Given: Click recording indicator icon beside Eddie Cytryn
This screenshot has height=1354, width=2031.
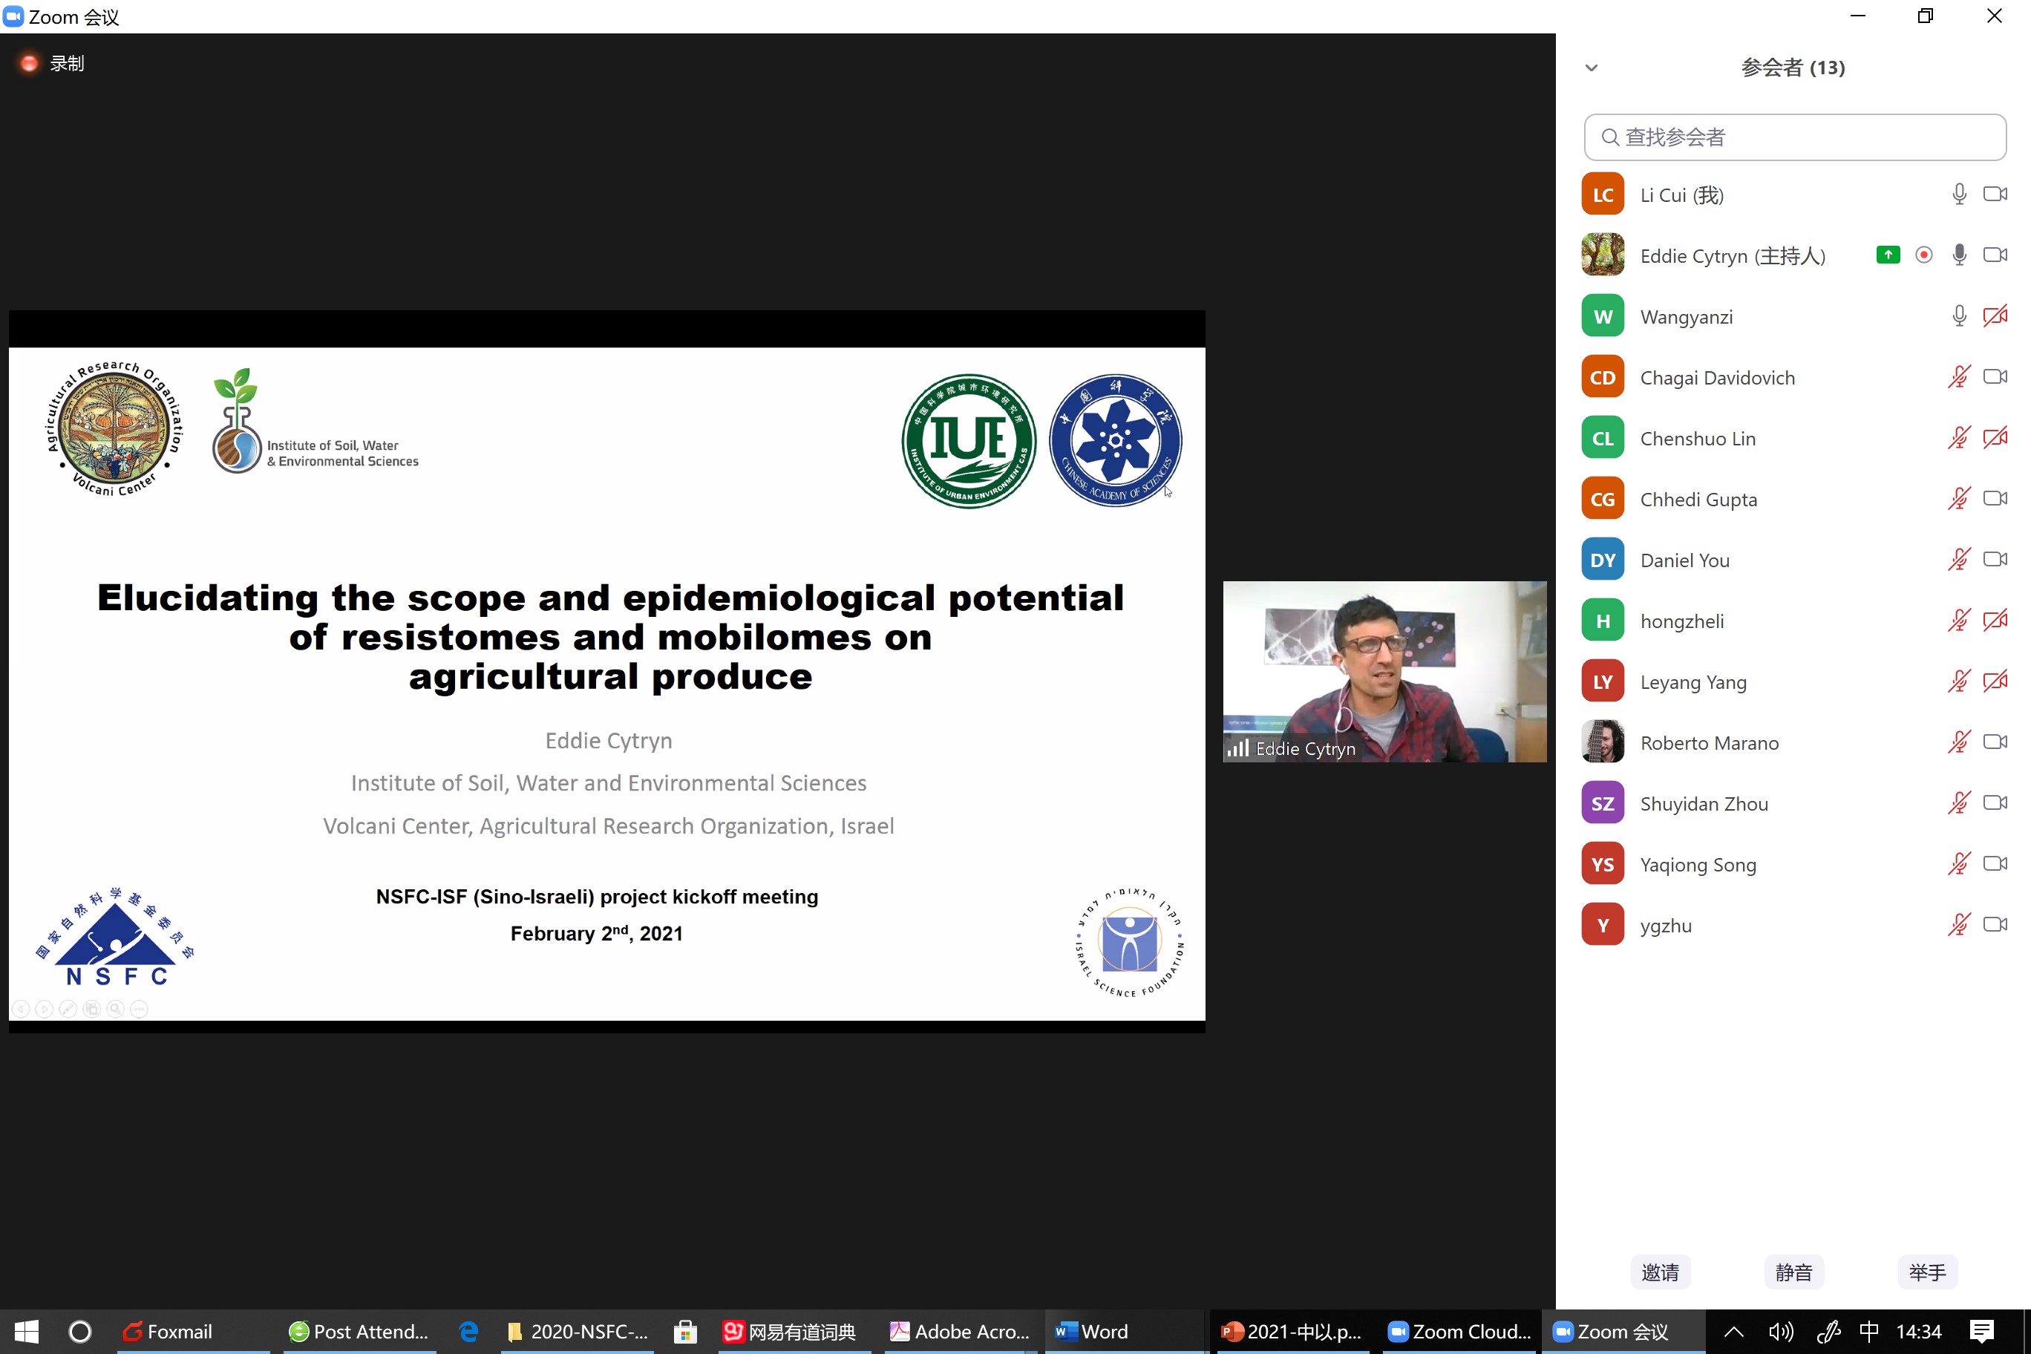Looking at the screenshot, I should pos(1923,255).
